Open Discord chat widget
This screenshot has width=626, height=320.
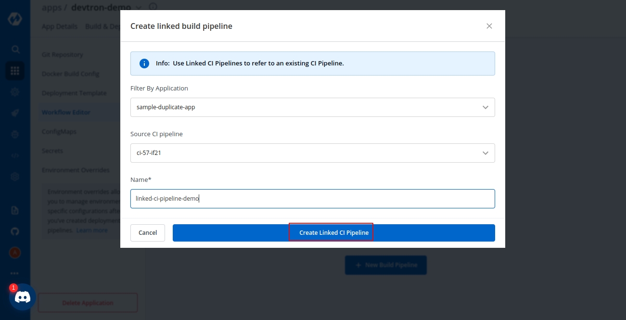coord(23,297)
